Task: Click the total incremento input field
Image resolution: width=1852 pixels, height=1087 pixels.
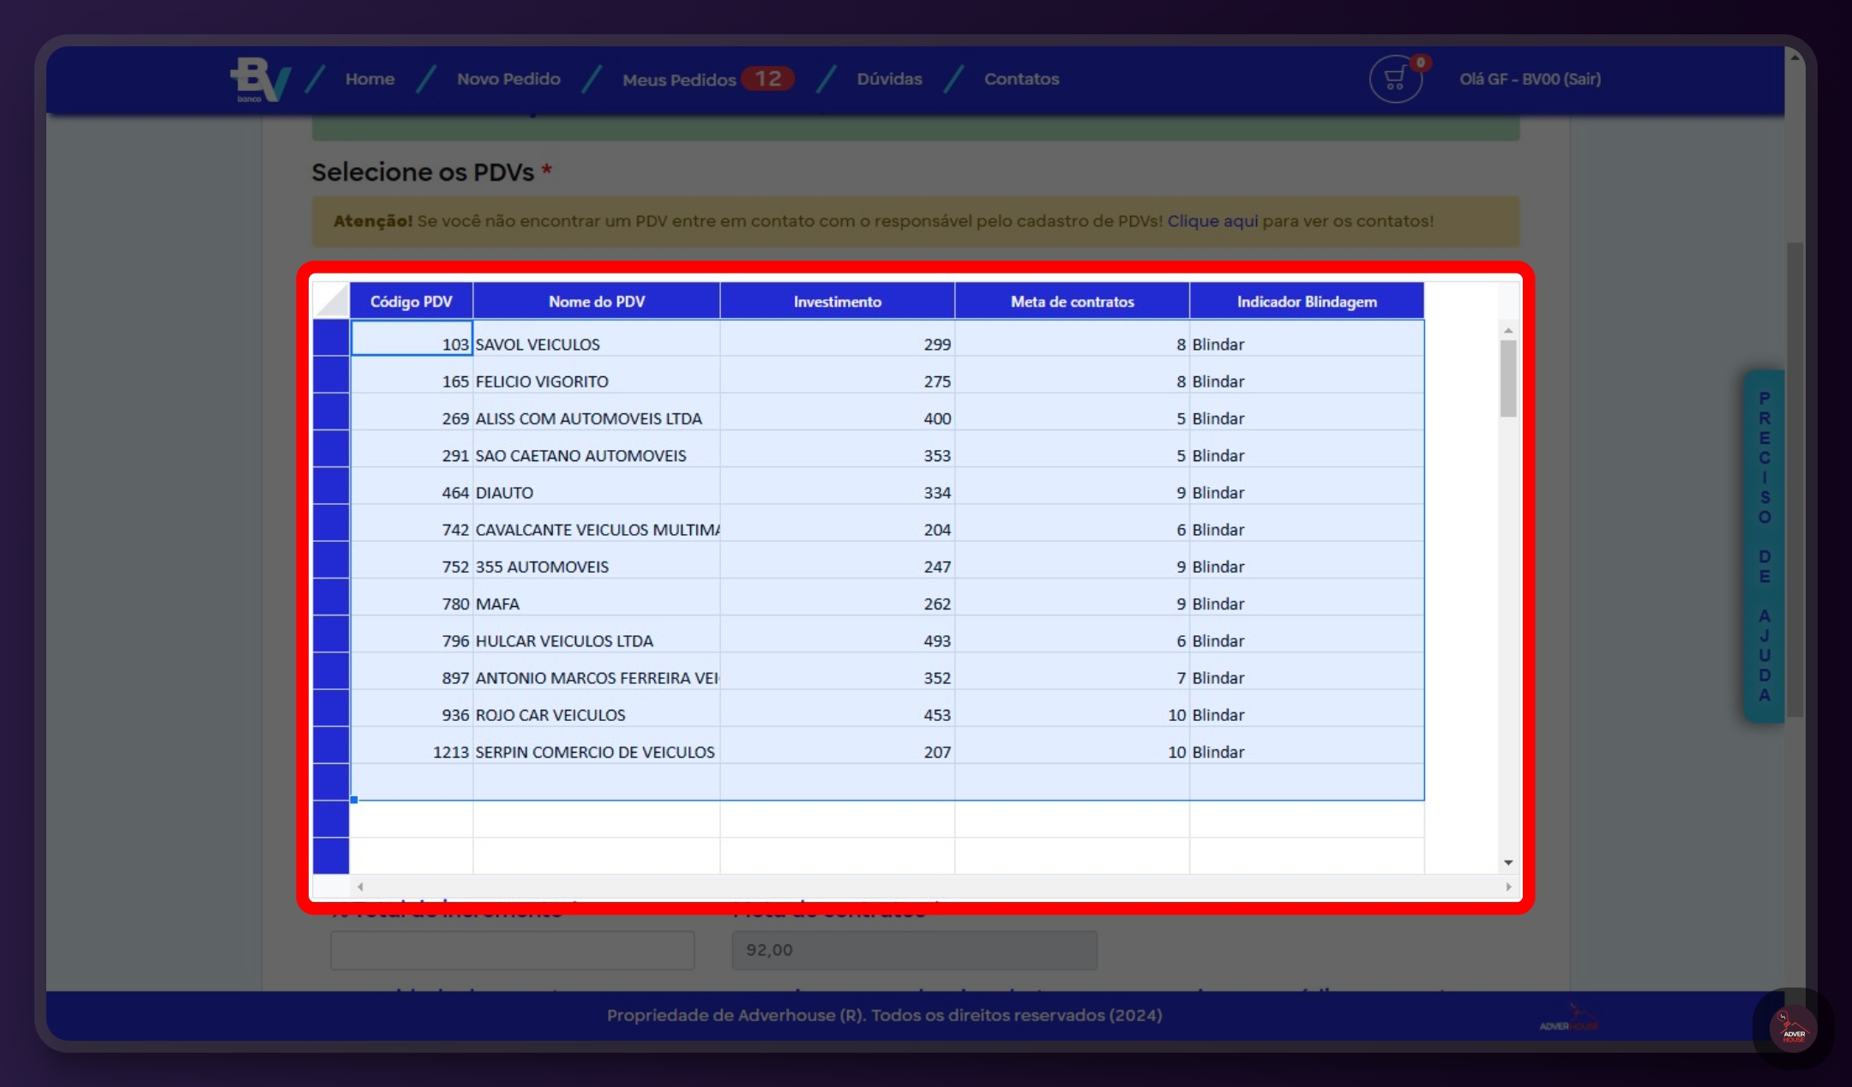Action: [x=513, y=950]
